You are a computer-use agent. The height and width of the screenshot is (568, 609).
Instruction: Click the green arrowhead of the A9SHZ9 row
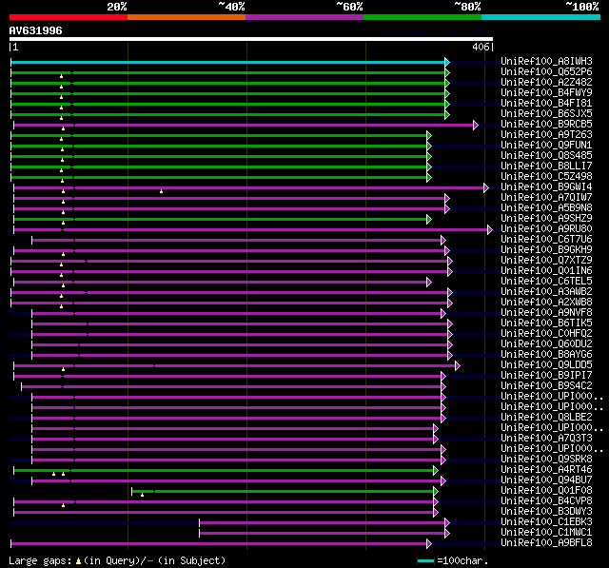[x=429, y=220]
